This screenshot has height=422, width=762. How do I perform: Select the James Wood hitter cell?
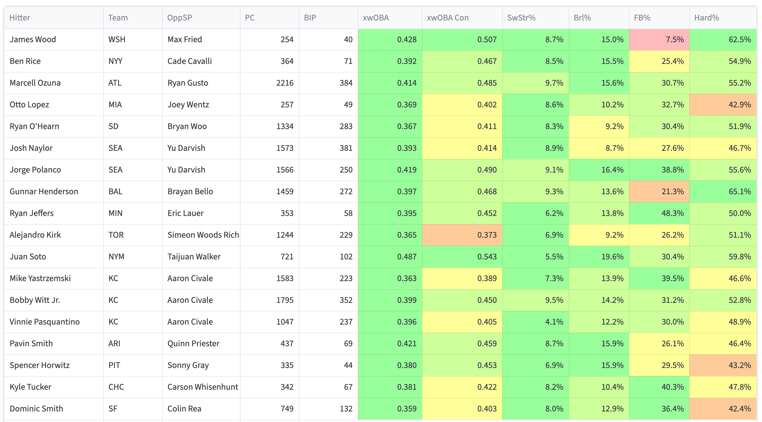(x=33, y=39)
